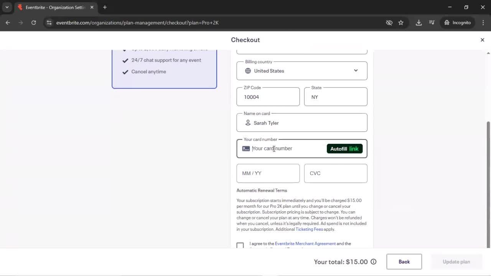Click 'Cancel anytime' feature text
Image resolution: width=491 pixels, height=276 pixels.
click(149, 72)
